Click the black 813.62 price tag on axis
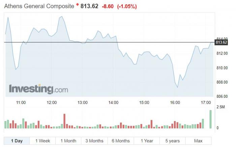The image size is (236, 147). [221, 42]
